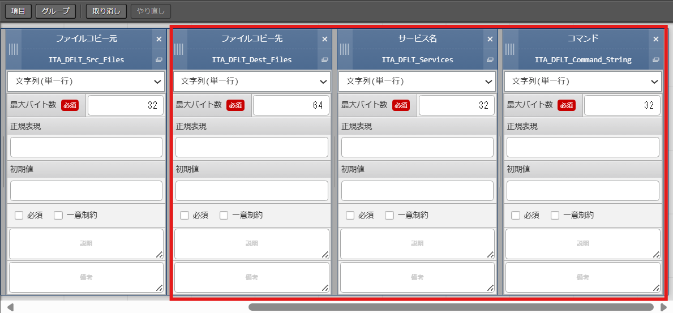Image resolution: width=673 pixels, height=313 pixels.
Task: Remove the ファイルコピー元 column with its × icon
Action: (x=159, y=39)
